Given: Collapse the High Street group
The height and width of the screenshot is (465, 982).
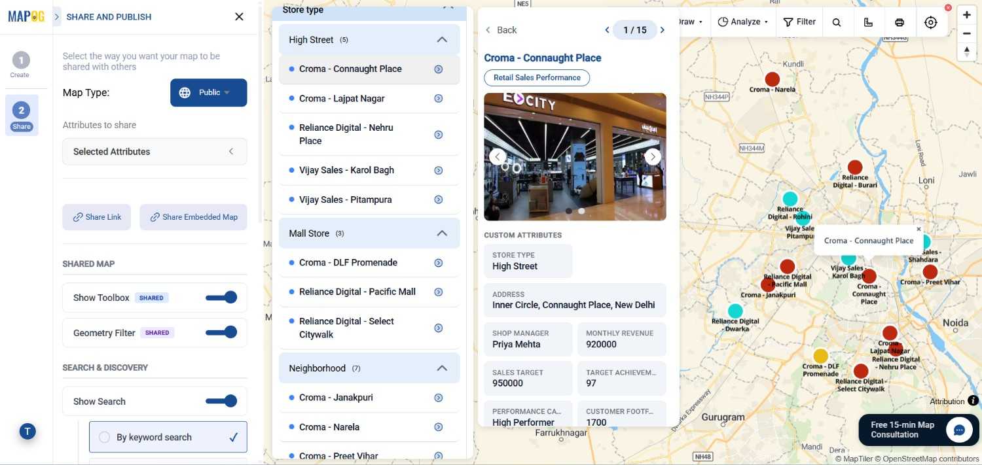Looking at the screenshot, I should tap(442, 40).
